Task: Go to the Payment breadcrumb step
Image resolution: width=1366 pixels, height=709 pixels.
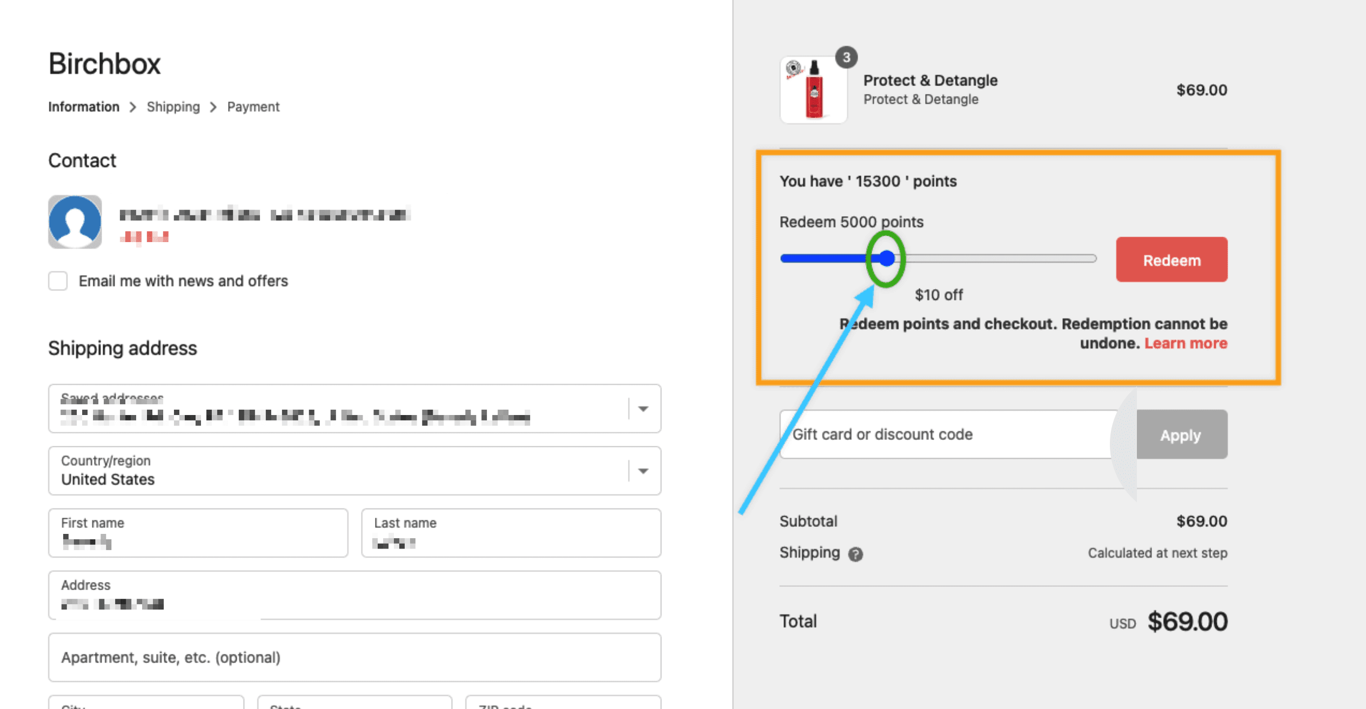Action: point(253,107)
